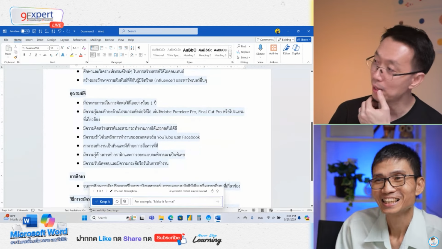Screen dimensions: 442x249
Task: Click the Share button
Action: [303, 40]
